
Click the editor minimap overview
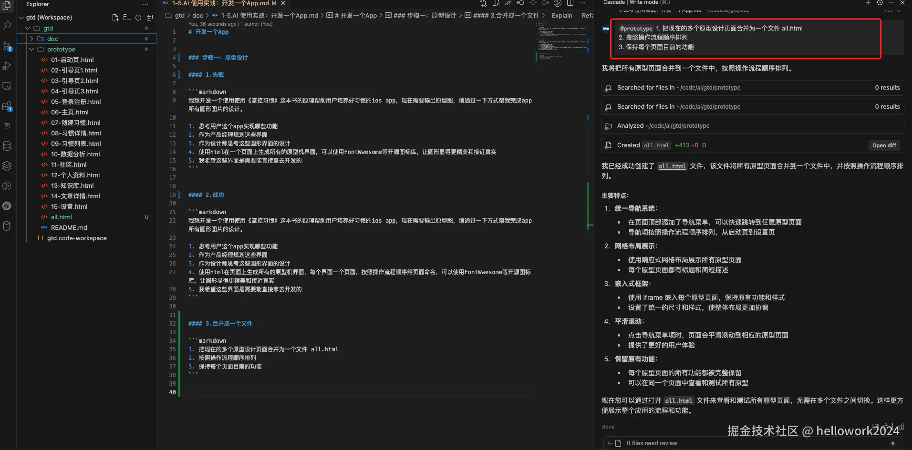[561, 42]
